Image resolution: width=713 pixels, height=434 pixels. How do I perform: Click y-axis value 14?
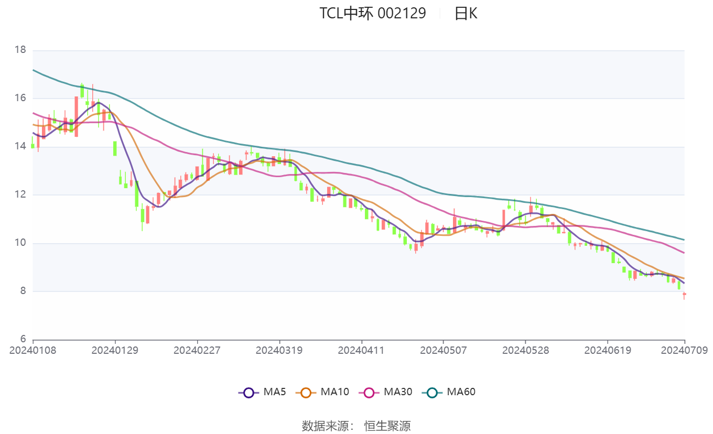pos(20,147)
